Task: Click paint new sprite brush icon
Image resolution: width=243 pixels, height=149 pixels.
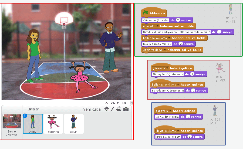Action: click(112, 109)
